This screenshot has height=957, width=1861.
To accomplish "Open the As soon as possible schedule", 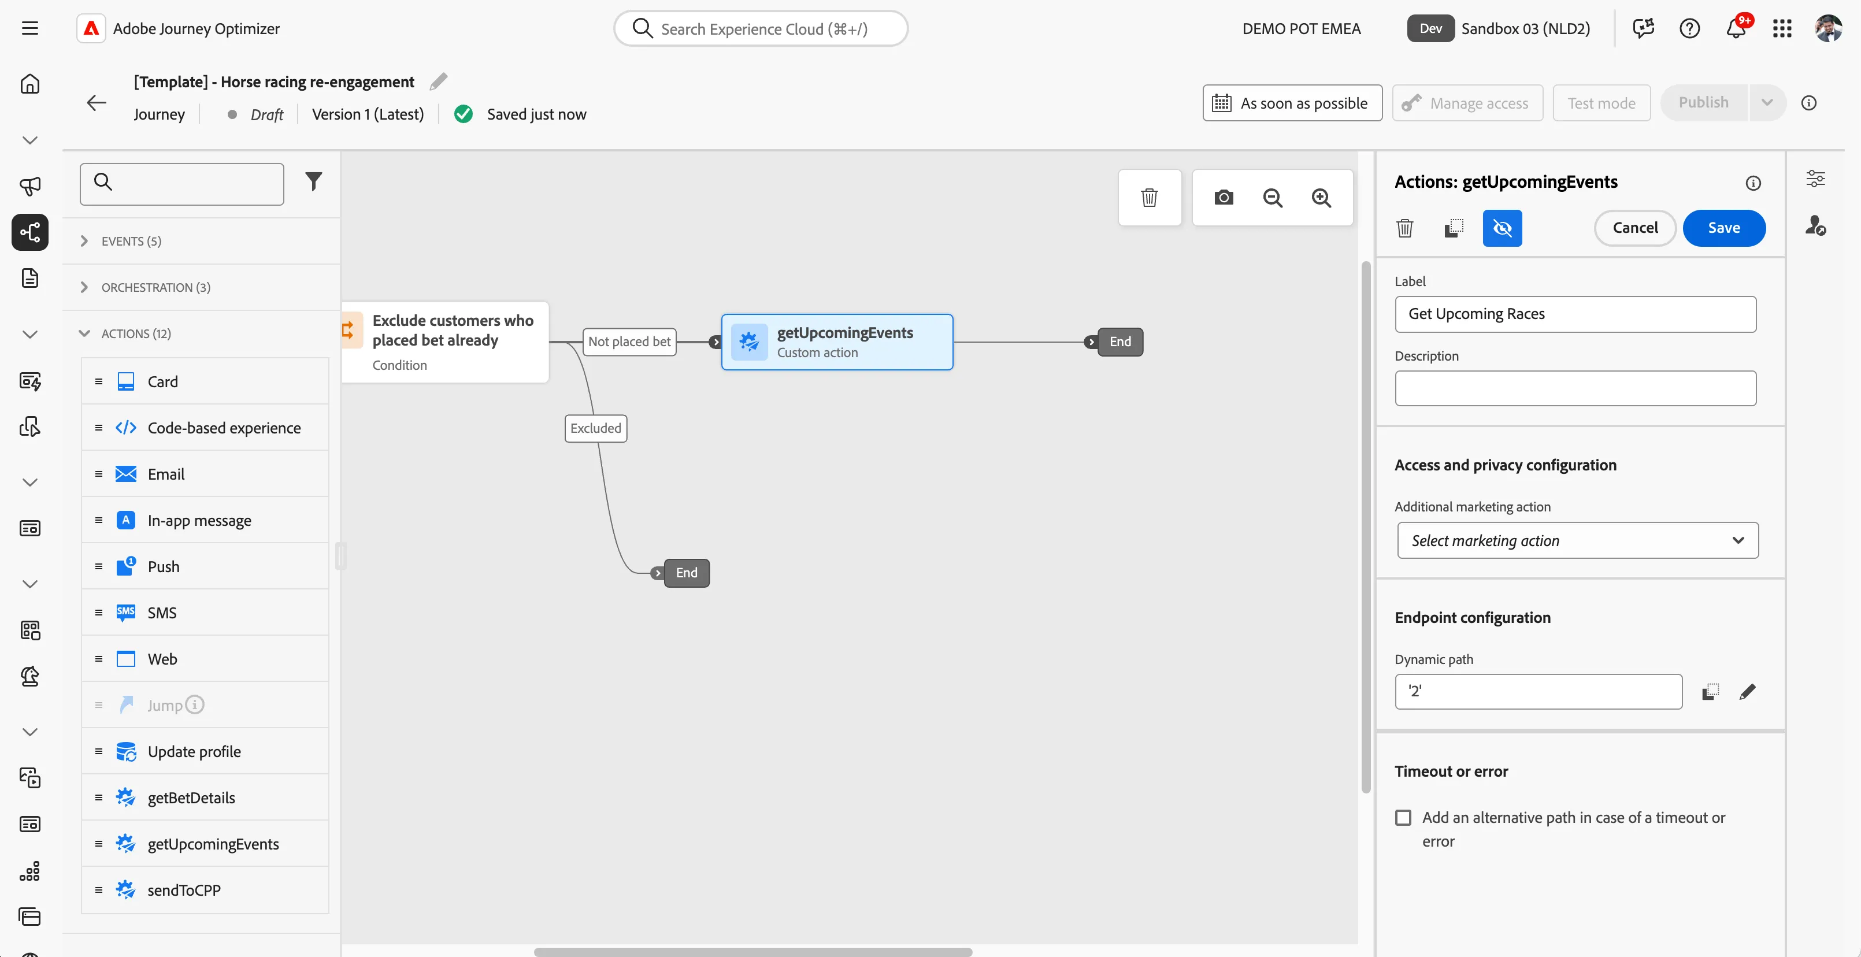I will (1292, 102).
